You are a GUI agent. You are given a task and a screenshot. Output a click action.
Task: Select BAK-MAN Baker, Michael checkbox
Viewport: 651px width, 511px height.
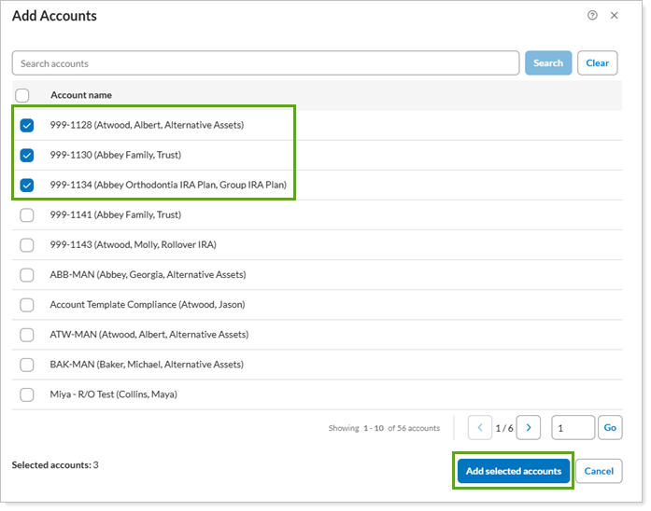pyautogui.click(x=27, y=365)
